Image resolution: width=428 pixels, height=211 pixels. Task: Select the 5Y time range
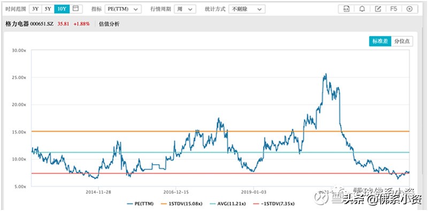48,9
